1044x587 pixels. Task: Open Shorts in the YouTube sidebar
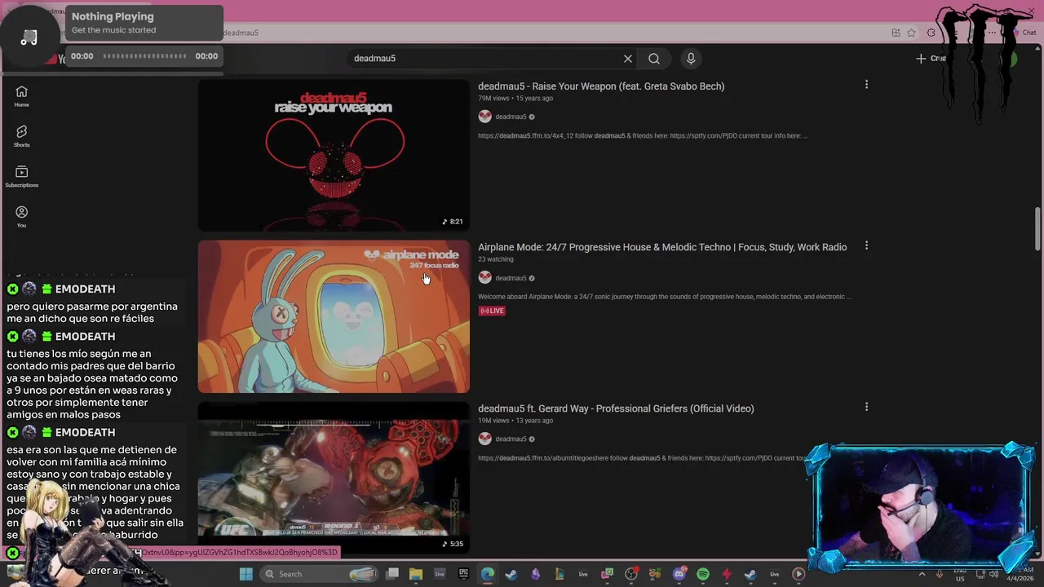[x=21, y=136]
